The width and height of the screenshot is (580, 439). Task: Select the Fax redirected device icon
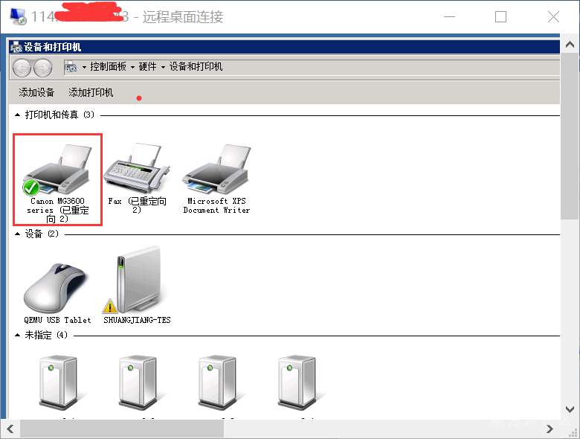pyautogui.click(x=137, y=179)
